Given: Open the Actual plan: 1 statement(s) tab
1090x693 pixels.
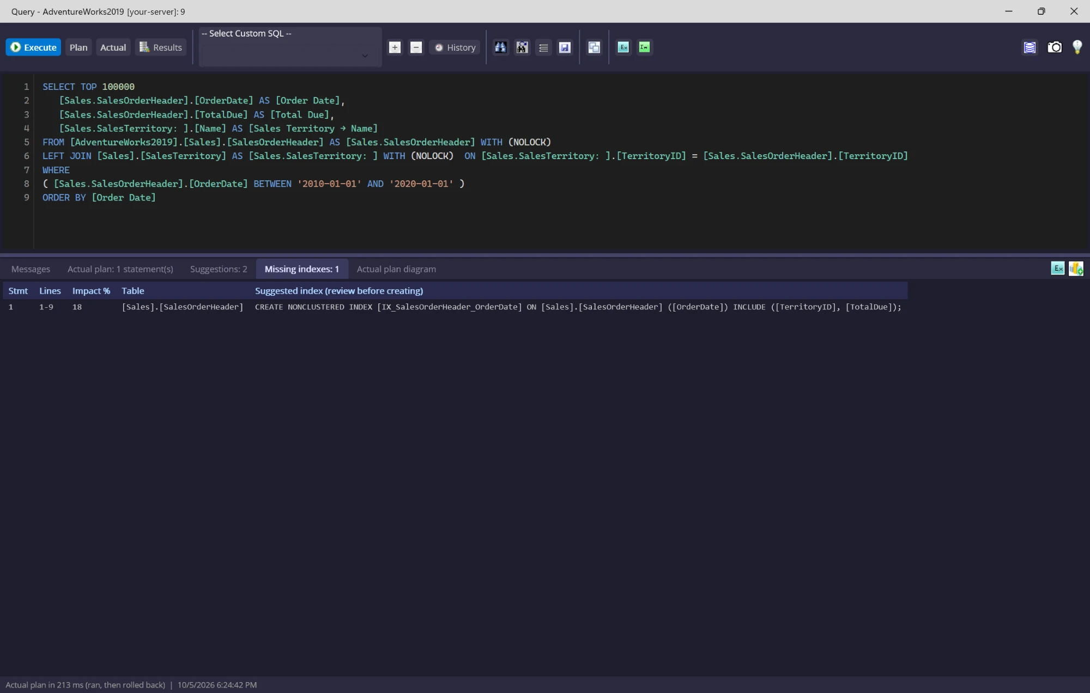Looking at the screenshot, I should pyautogui.click(x=120, y=269).
